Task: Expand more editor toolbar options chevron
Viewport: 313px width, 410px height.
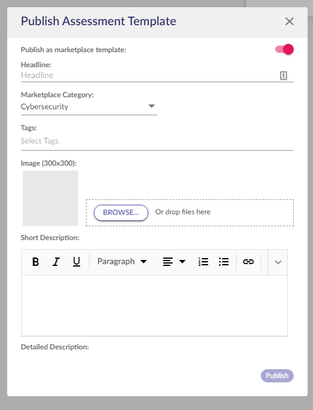Action: coord(278,262)
